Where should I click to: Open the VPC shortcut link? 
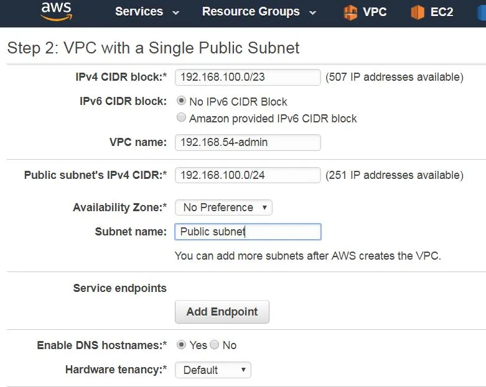[375, 12]
